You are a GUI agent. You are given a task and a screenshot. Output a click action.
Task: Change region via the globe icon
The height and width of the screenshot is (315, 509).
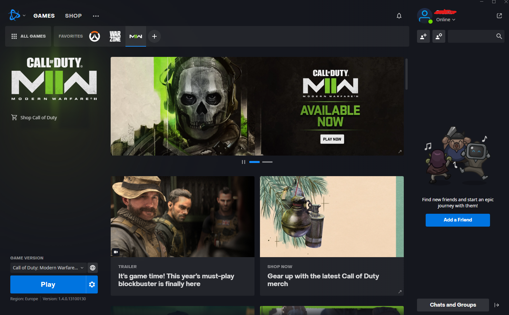[93, 268]
